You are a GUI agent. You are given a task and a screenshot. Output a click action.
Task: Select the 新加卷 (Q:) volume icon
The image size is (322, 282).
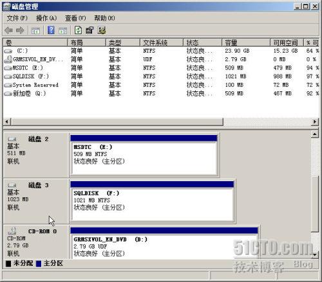[x=8, y=94]
